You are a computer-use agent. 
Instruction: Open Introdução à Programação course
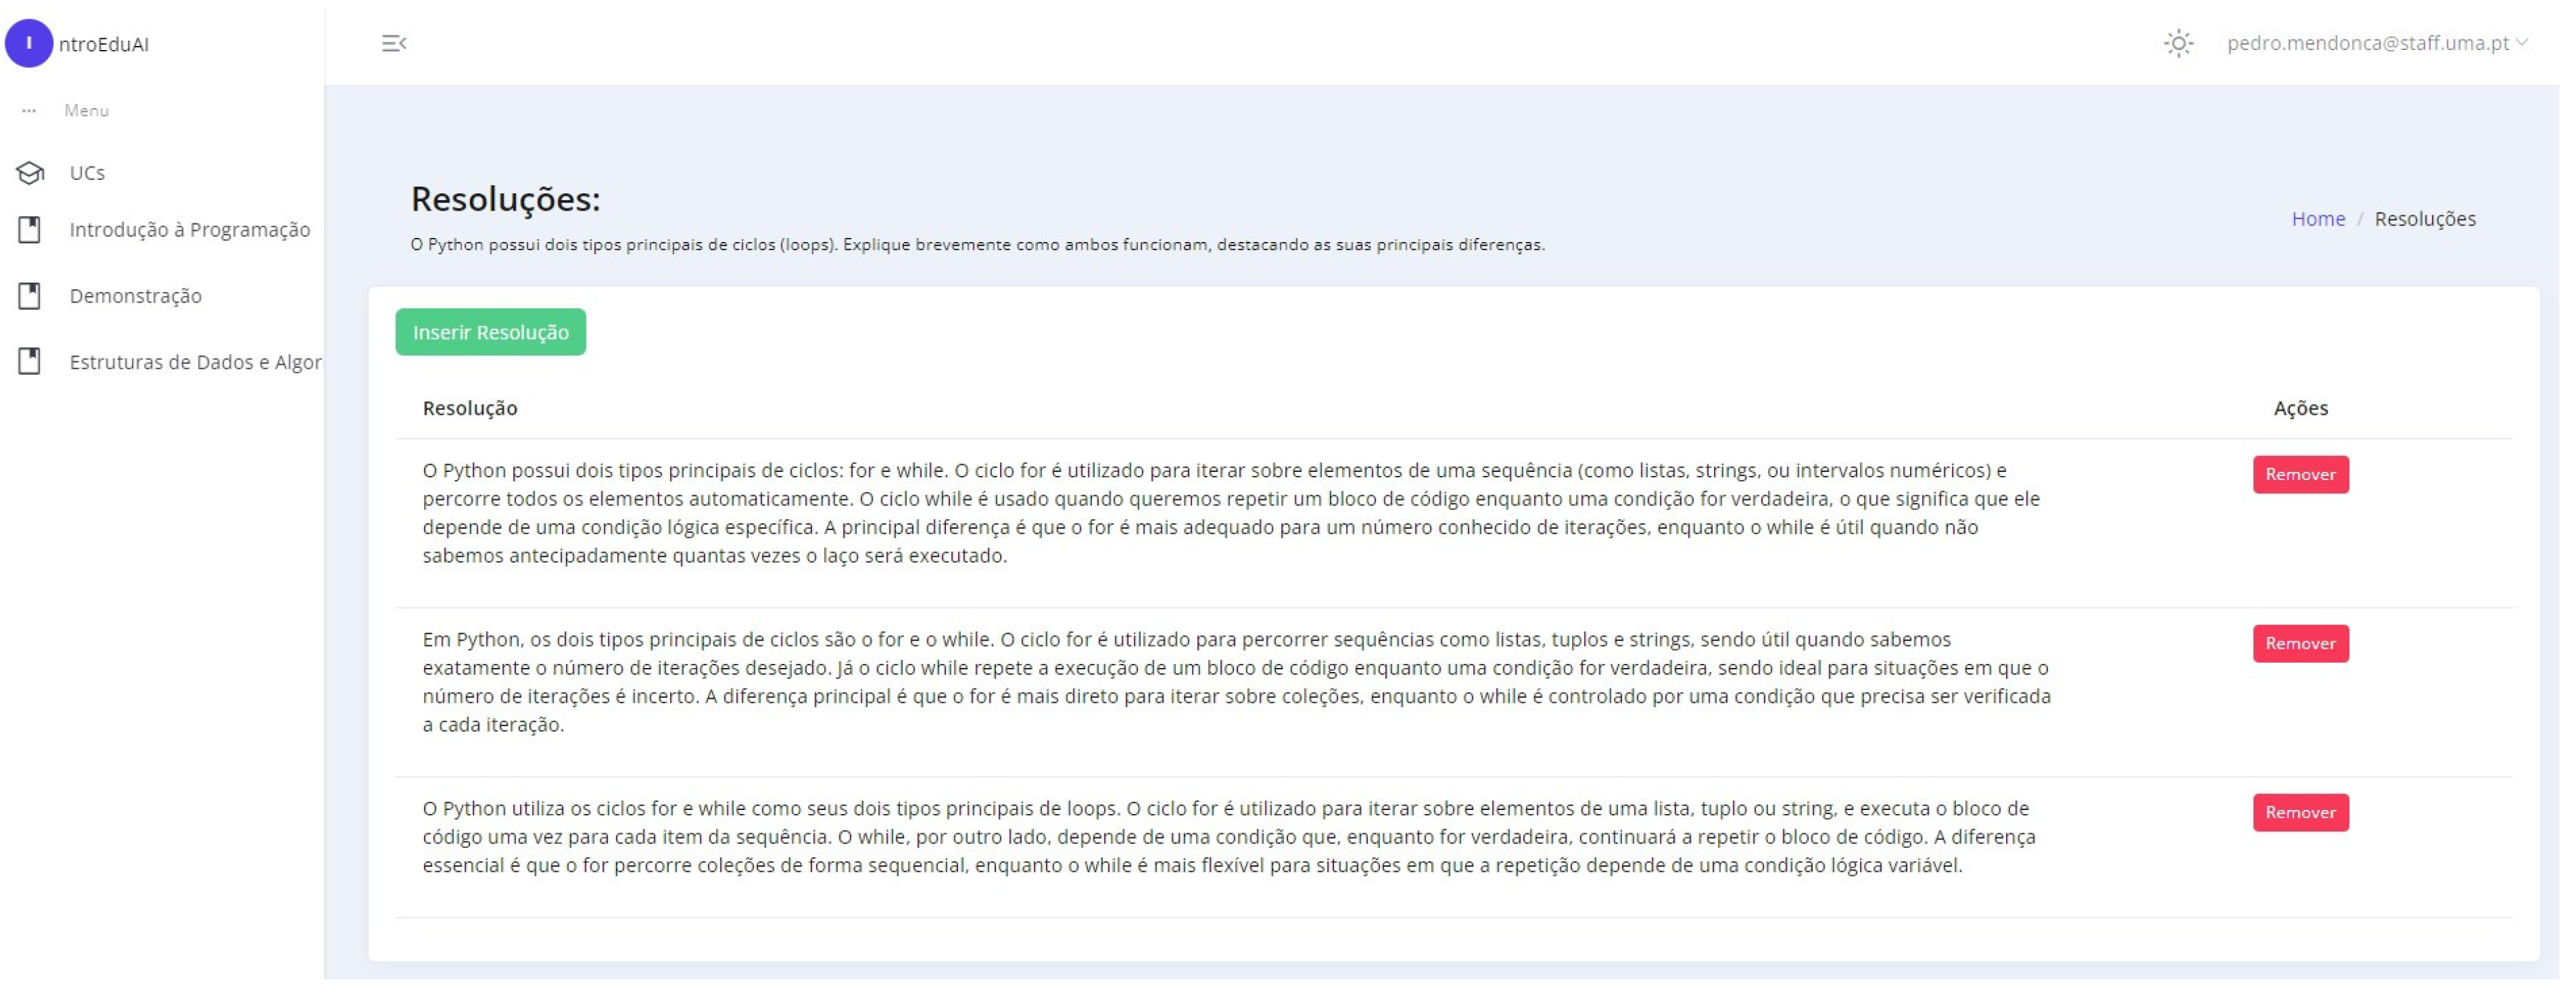coord(190,230)
